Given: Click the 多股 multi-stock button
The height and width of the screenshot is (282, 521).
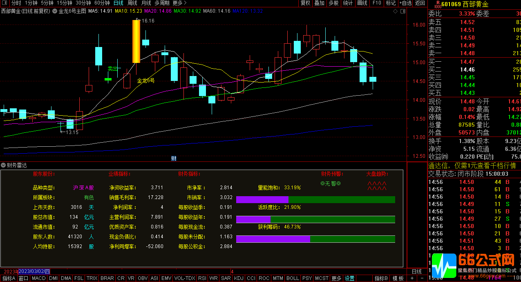Looking at the screenshot, I should click(x=333, y=3).
